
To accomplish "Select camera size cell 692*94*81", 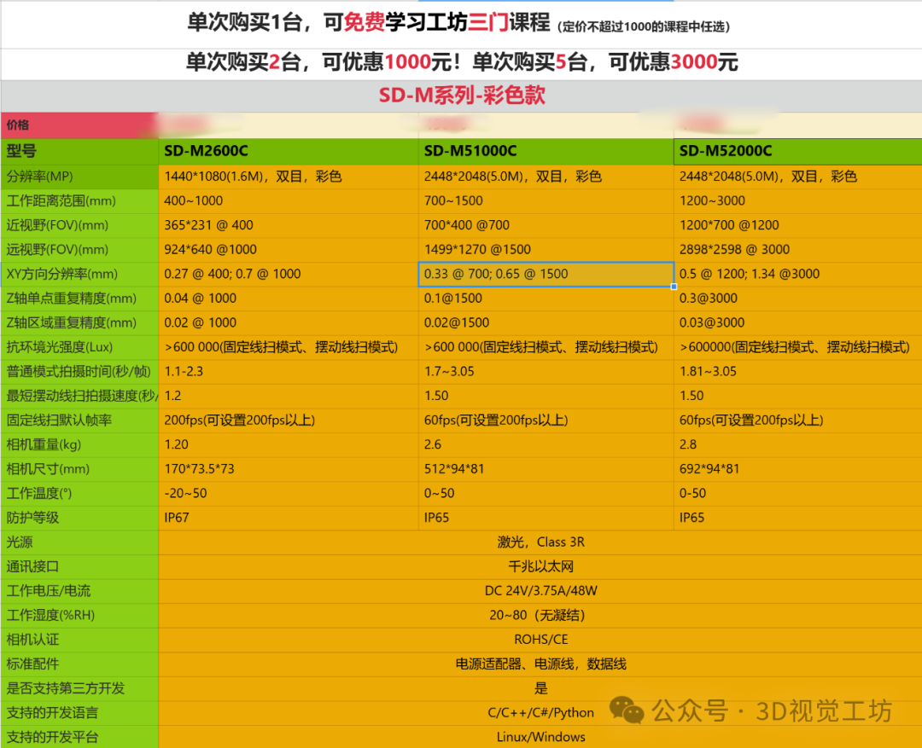I will (798, 469).
